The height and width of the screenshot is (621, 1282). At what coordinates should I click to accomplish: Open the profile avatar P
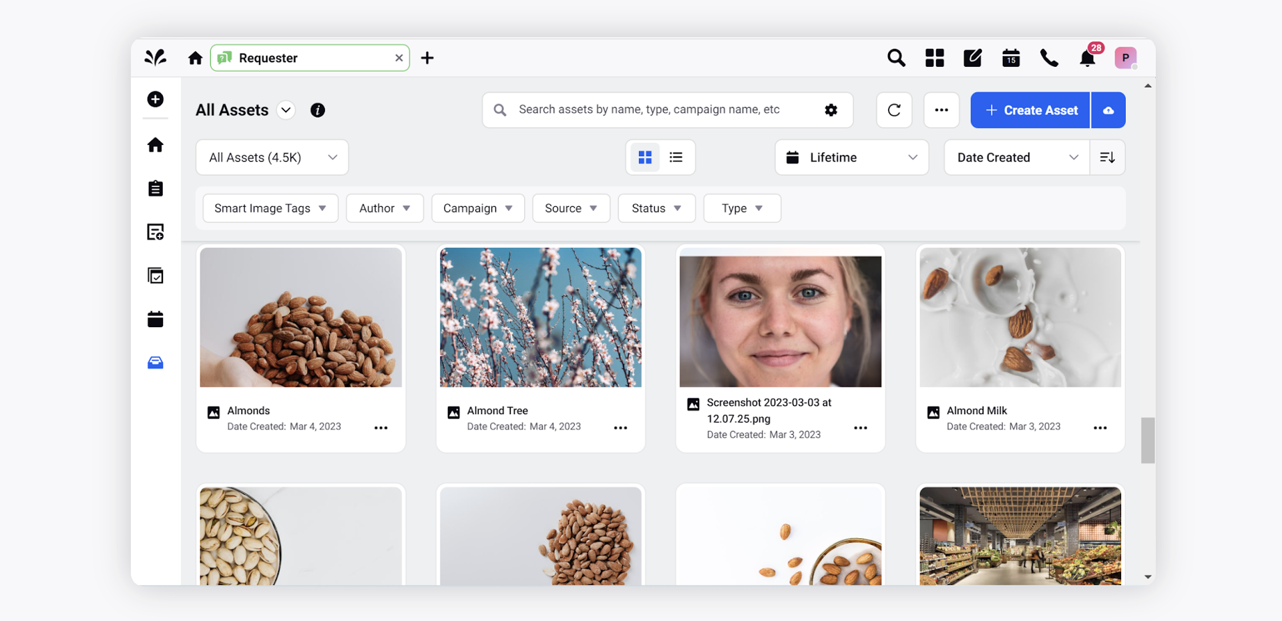point(1126,58)
